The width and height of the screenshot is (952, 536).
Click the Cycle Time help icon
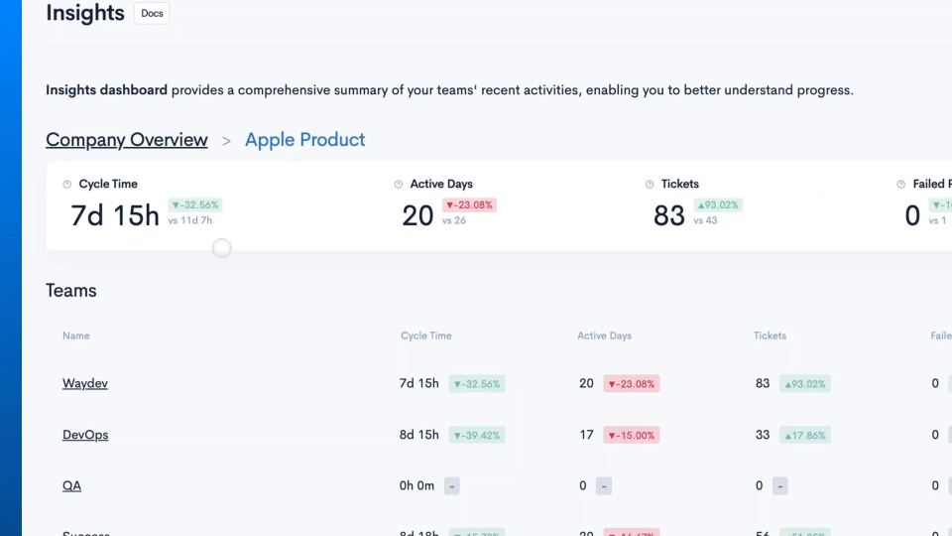point(66,185)
